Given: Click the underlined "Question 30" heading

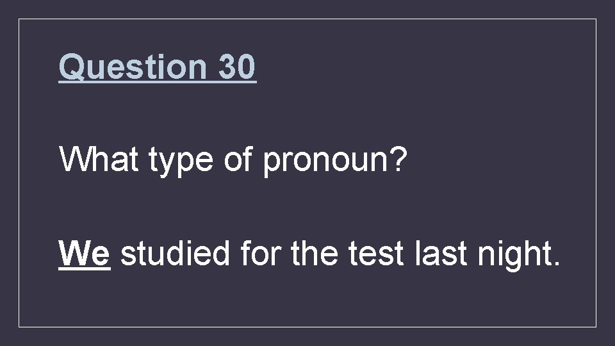Looking at the screenshot, I should (x=158, y=67).
